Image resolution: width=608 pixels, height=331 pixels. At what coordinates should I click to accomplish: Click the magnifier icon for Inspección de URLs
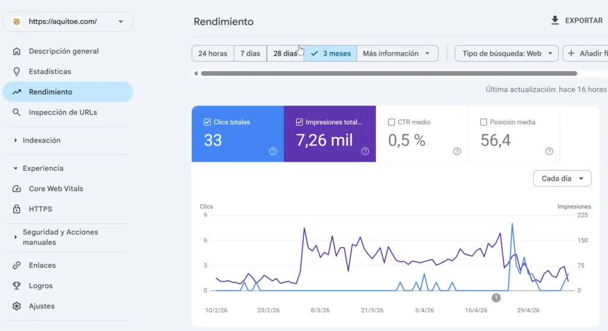16,112
